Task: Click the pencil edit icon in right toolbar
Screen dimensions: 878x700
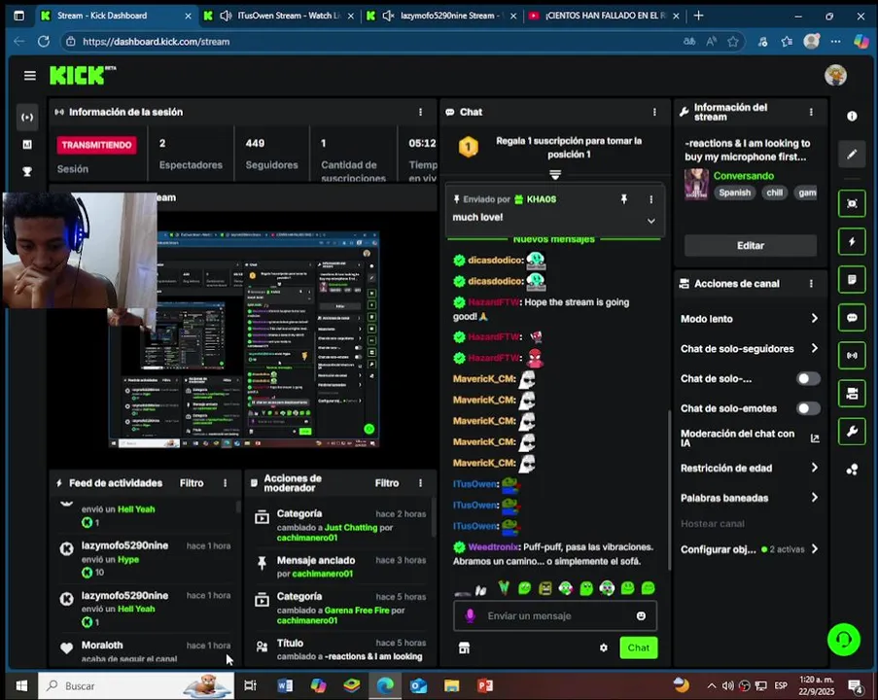Action: click(852, 154)
